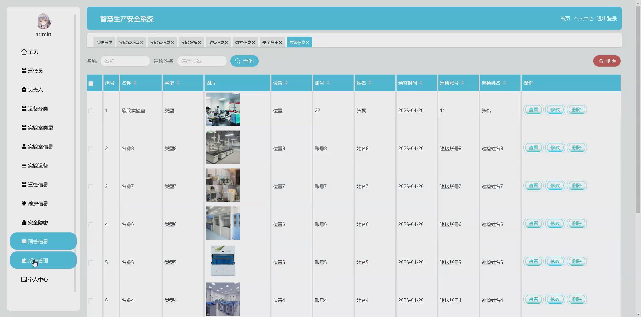Screen dimensions: 641x317
Task: Close the 安全隐患 tab
Action: click(x=280, y=43)
